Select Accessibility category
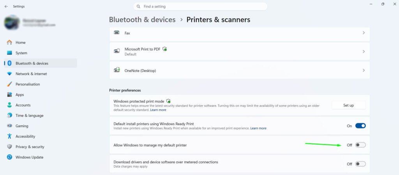 click(x=41, y=136)
